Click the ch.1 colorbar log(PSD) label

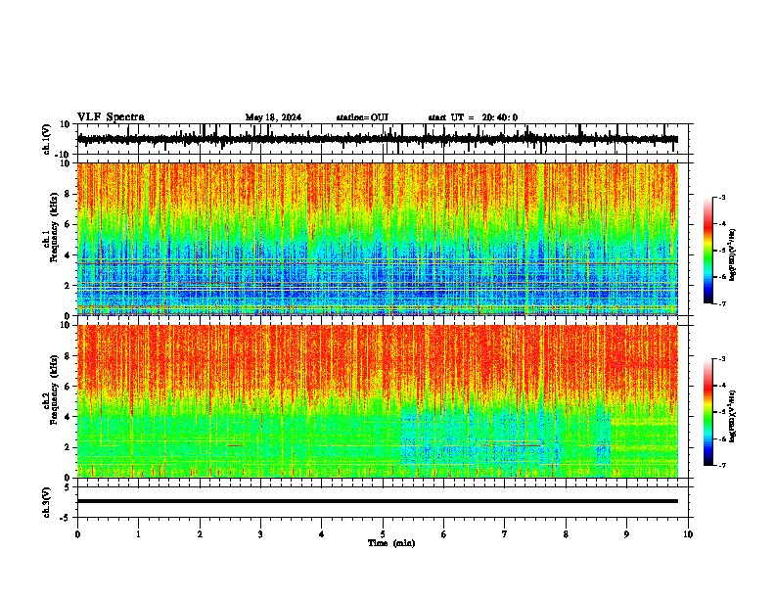coord(733,255)
